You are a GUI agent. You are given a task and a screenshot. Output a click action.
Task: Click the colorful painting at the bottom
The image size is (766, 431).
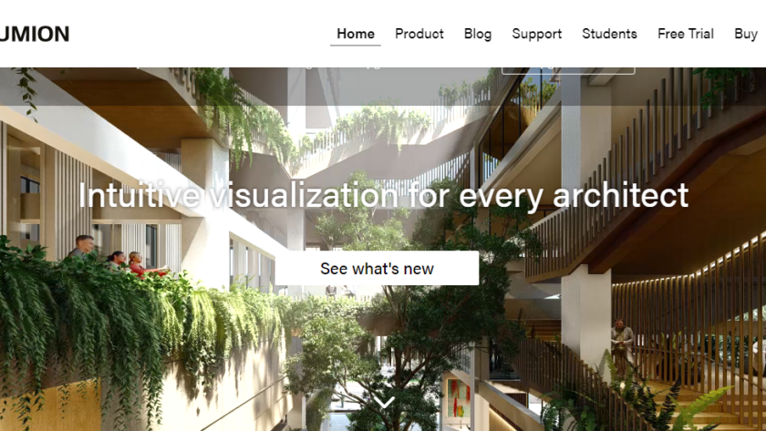(x=458, y=398)
